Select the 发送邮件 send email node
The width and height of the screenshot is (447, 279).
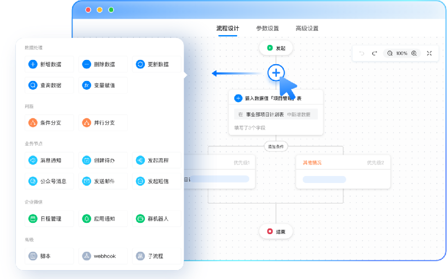pos(103,181)
